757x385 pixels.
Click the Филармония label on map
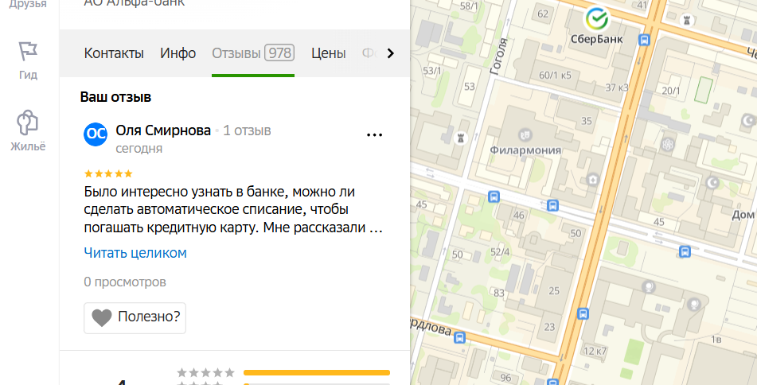click(525, 150)
